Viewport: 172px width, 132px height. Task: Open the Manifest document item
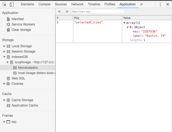click(15, 19)
